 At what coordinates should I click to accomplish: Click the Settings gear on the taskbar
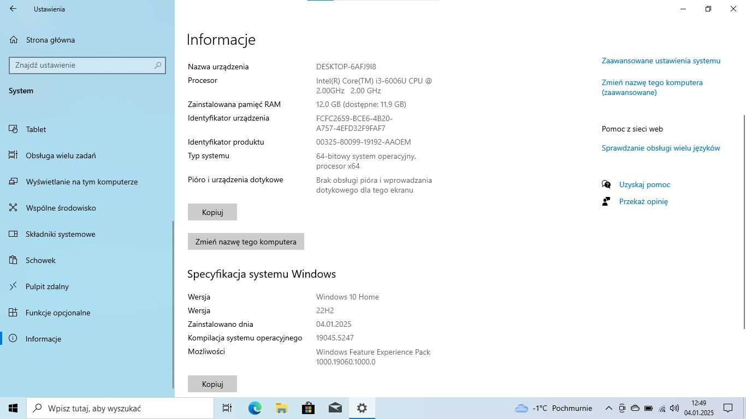pyautogui.click(x=362, y=408)
